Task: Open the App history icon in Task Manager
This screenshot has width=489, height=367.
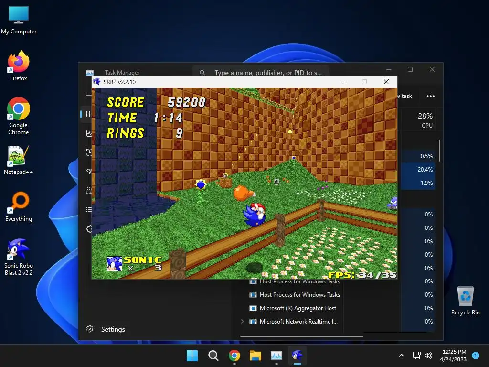Action: pyautogui.click(x=89, y=152)
